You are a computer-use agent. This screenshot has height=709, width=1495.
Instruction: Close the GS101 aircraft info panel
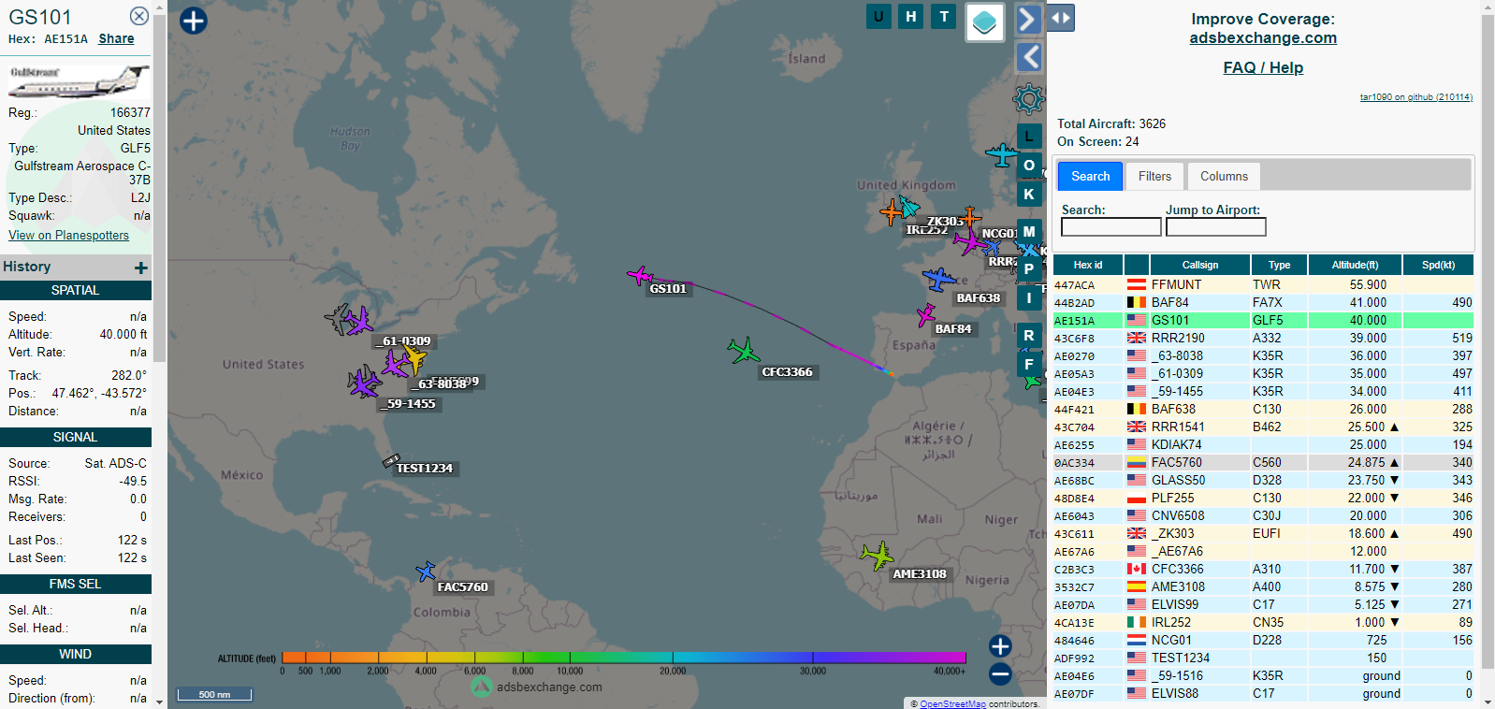pos(138,16)
